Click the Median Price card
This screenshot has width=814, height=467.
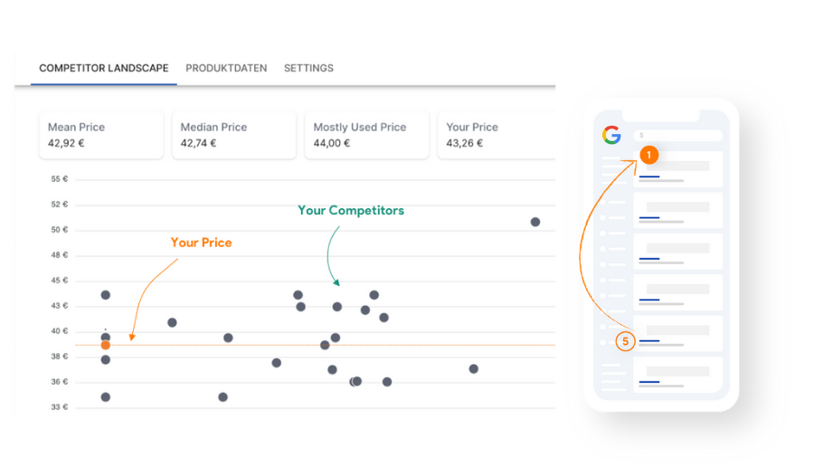(234, 135)
